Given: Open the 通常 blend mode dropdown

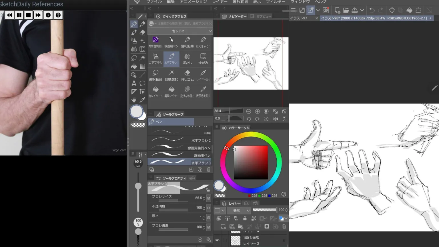Looking at the screenshot, I should click(x=239, y=211).
